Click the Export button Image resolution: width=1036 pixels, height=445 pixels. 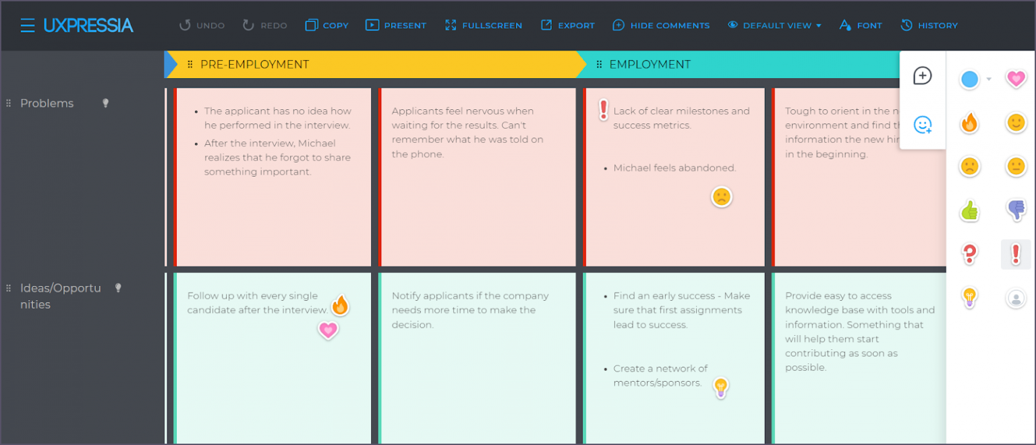coord(567,25)
